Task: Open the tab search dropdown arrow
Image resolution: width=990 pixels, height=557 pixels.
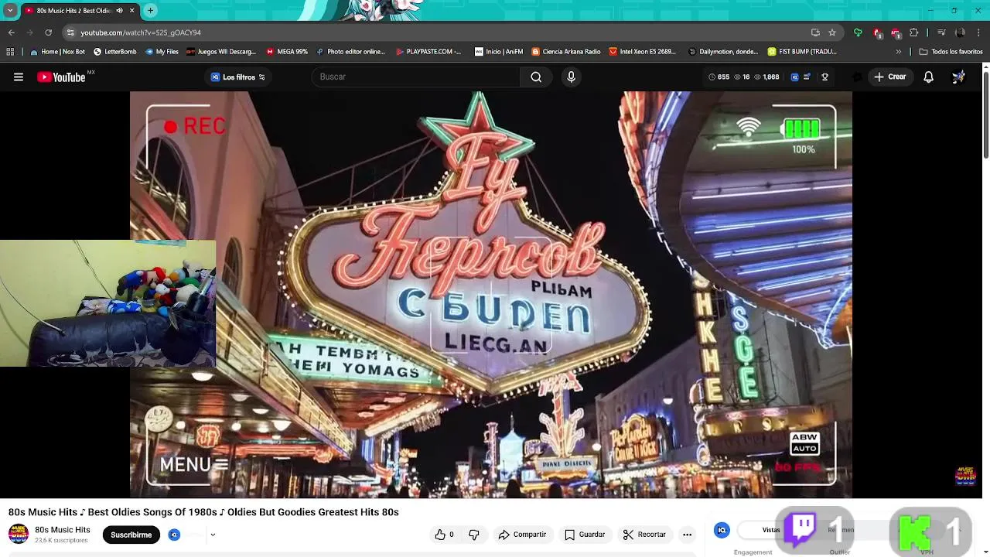Action: point(10,11)
